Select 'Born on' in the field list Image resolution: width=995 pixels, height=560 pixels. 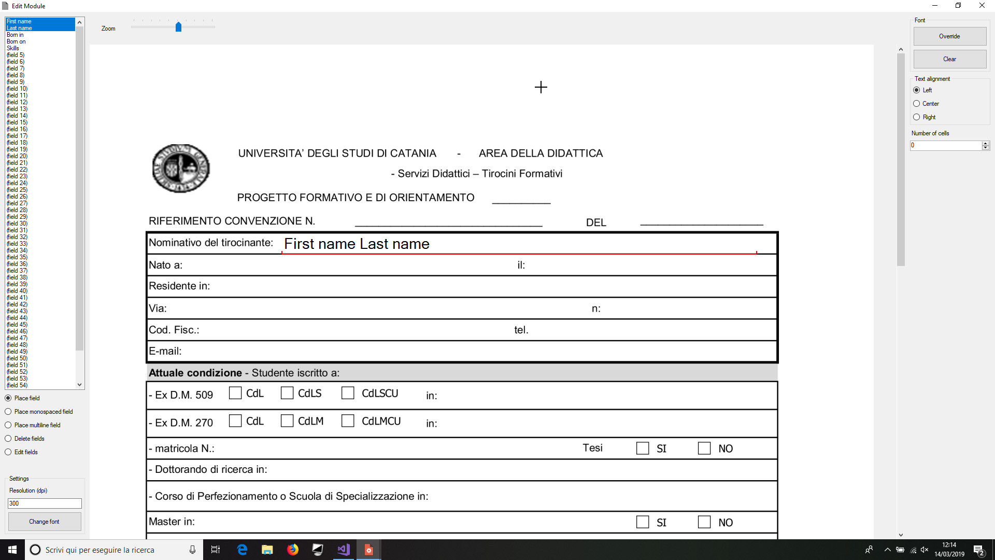pos(40,41)
